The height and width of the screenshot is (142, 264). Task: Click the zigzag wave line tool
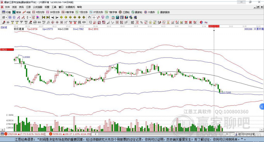click(x=113, y=23)
